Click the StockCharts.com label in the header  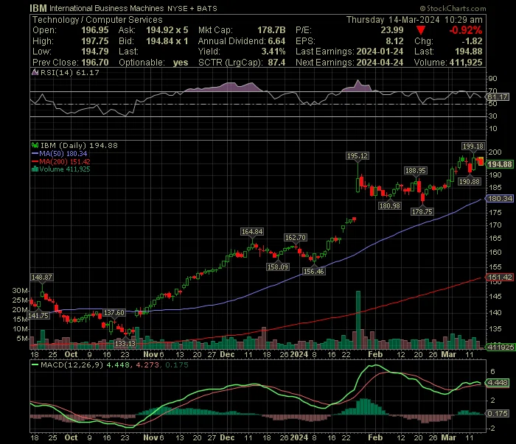(x=453, y=9)
